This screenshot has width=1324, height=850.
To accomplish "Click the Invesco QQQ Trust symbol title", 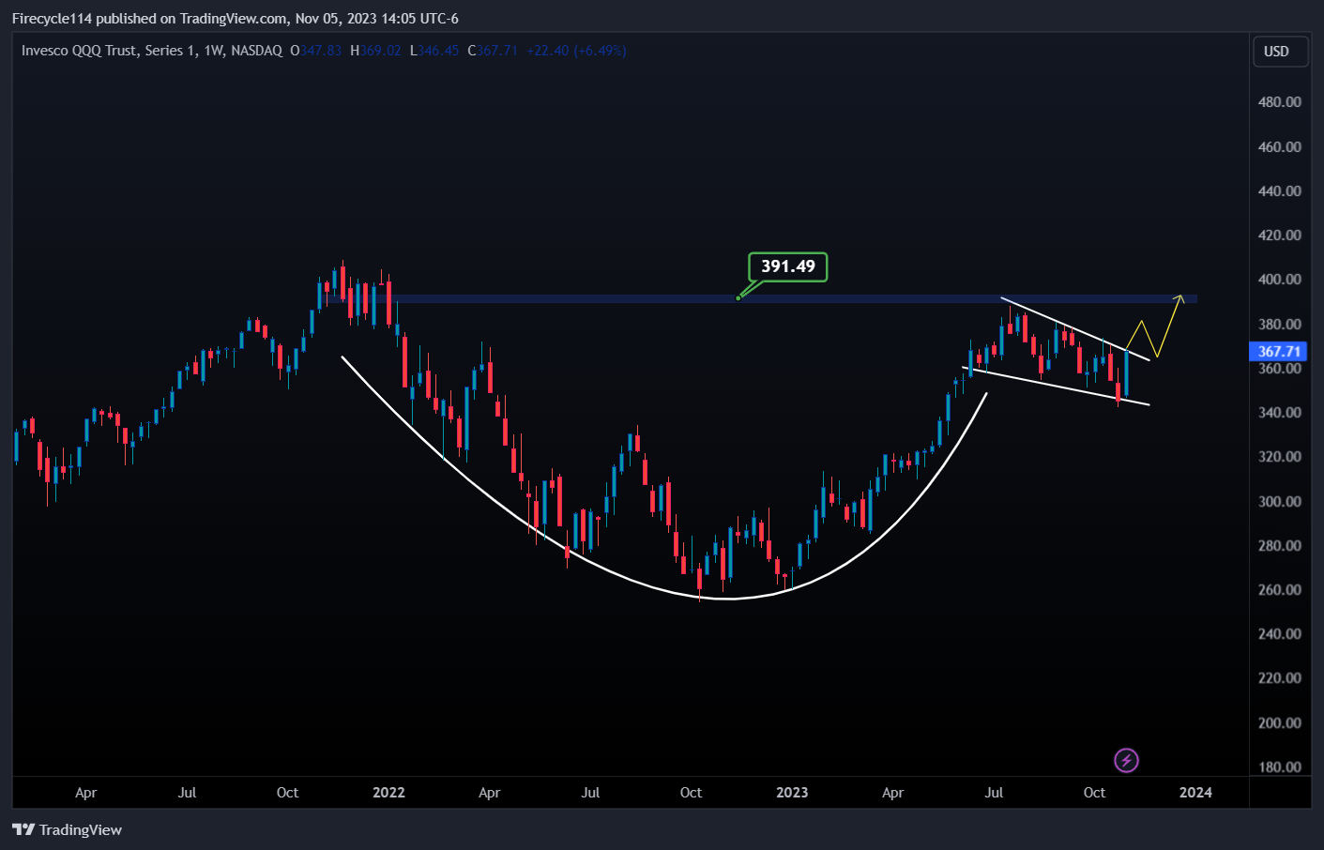I will tap(152, 51).
